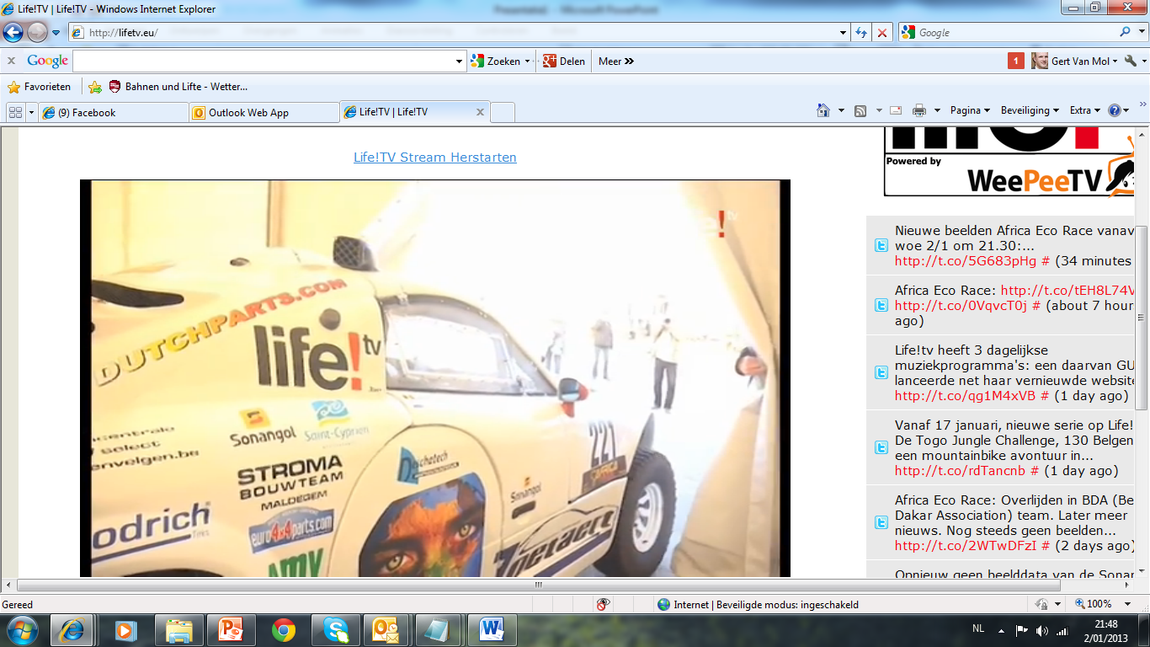Image resolution: width=1150 pixels, height=647 pixels.
Task: Open the Google Toolbar wrench settings
Action: tap(1131, 61)
